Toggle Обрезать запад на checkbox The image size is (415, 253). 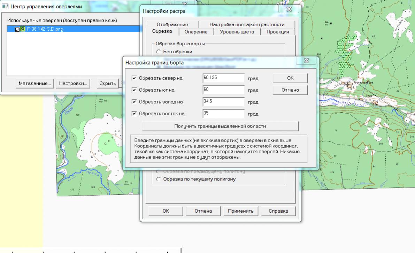(135, 102)
